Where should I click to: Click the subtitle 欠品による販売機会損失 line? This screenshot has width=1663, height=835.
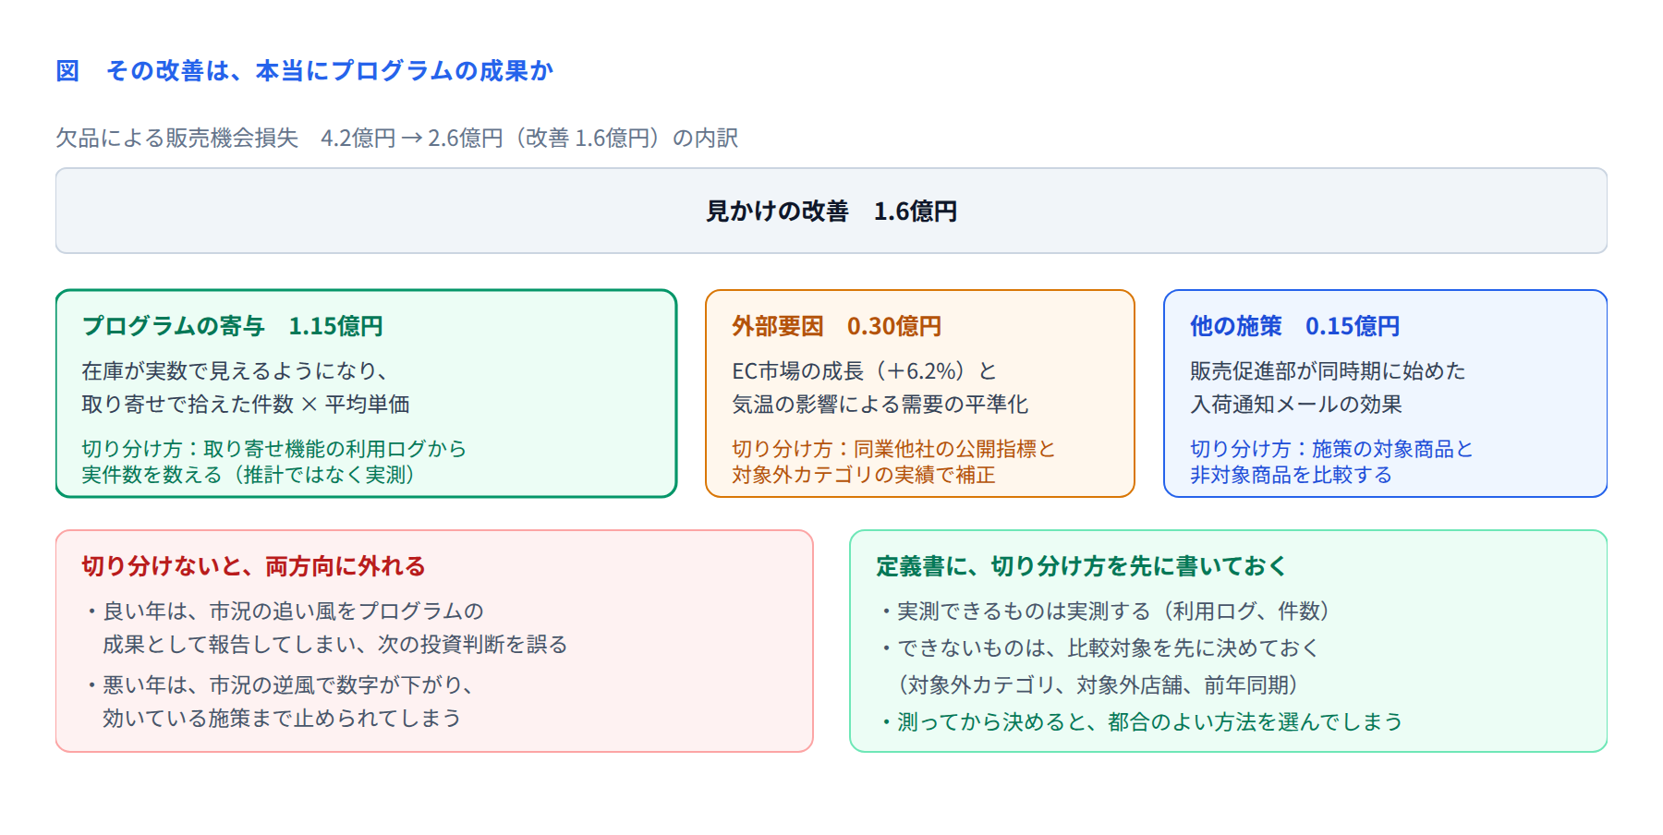(397, 138)
